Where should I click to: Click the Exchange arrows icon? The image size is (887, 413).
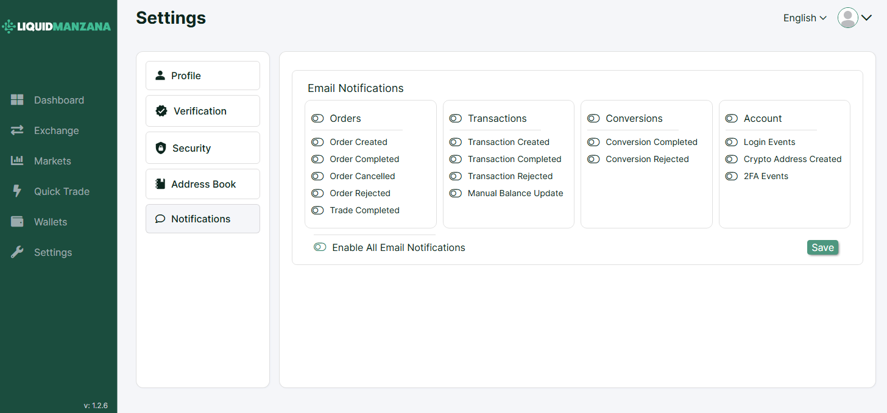click(17, 130)
